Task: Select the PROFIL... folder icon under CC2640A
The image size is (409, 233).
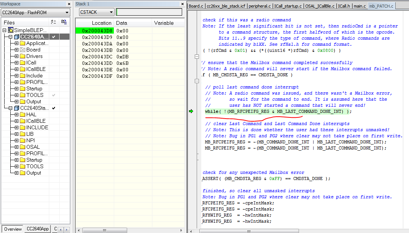Action: (x=23, y=82)
